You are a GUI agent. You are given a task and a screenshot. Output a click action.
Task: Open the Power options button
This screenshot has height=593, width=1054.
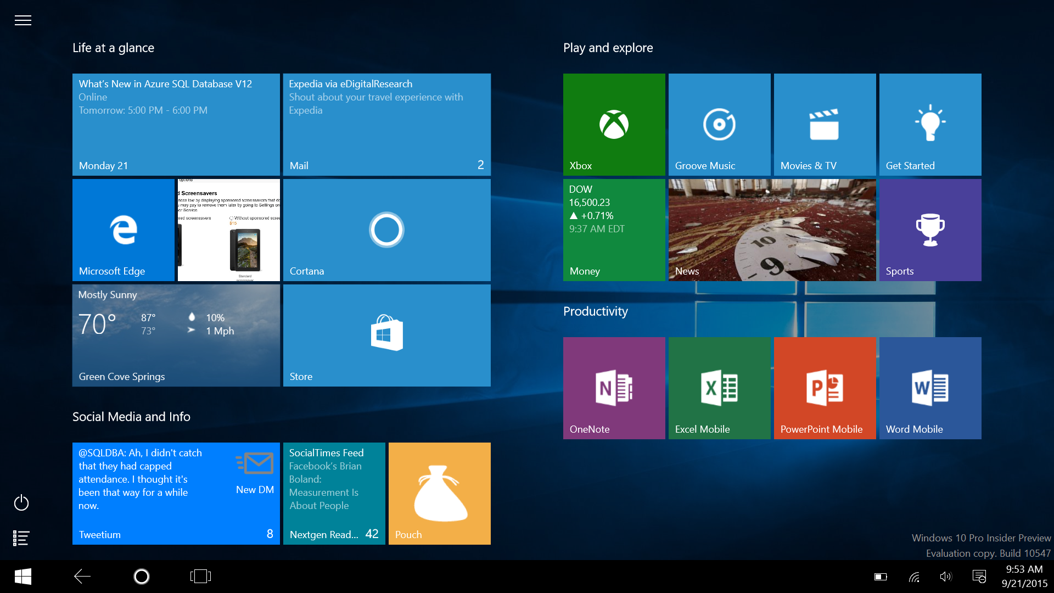click(21, 502)
